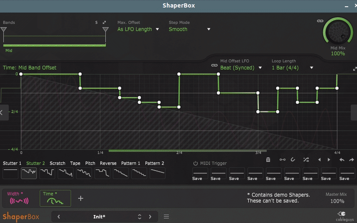Redo the edit with the redo arrow
357x223 pixels.
coord(352,160)
